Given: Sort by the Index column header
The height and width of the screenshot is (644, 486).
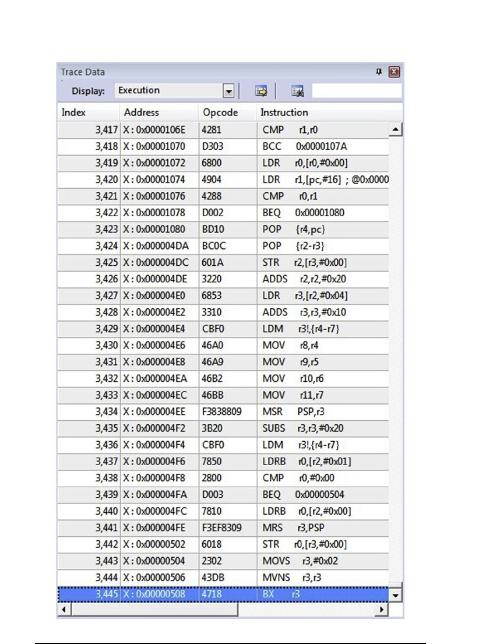Looking at the screenshot, I should pos(73,112).
